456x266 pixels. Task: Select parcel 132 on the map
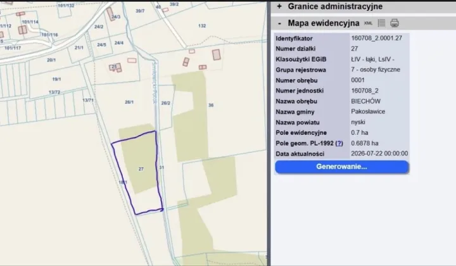(202, 26)
